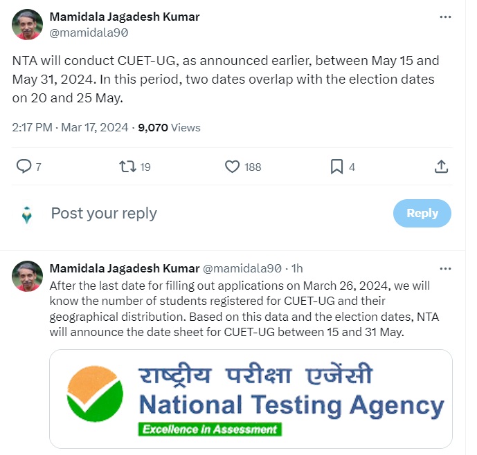Bookmark this tweet with bookmark icon
The image size is (477, 455).
pos(336,167)
